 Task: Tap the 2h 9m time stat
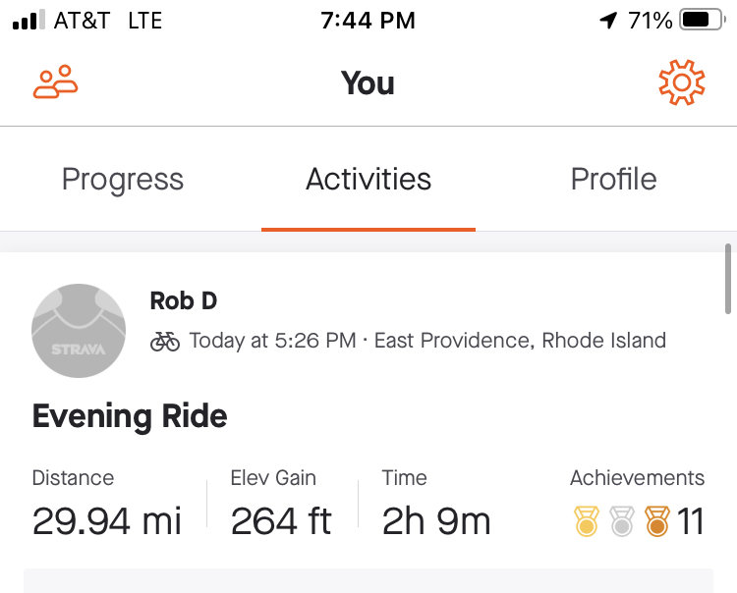(x=436, y=521)
